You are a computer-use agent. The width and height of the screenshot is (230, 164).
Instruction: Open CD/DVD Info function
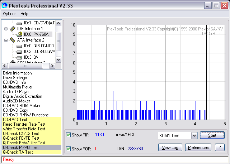point(14,82)
